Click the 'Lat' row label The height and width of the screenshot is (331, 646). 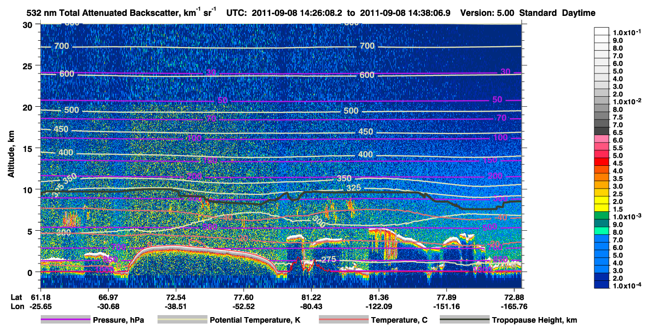click(16, 297)
